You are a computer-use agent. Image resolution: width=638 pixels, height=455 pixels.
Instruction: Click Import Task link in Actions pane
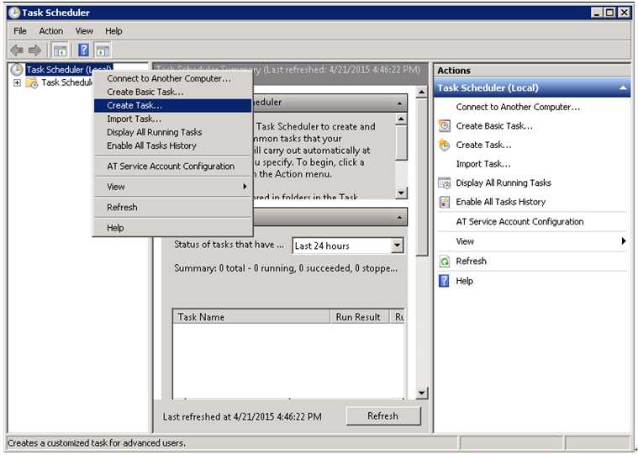pos(483,164)
